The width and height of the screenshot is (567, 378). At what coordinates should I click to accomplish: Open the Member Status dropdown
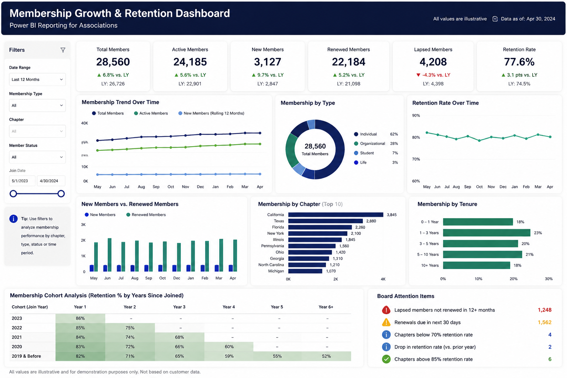pos(37,157)
